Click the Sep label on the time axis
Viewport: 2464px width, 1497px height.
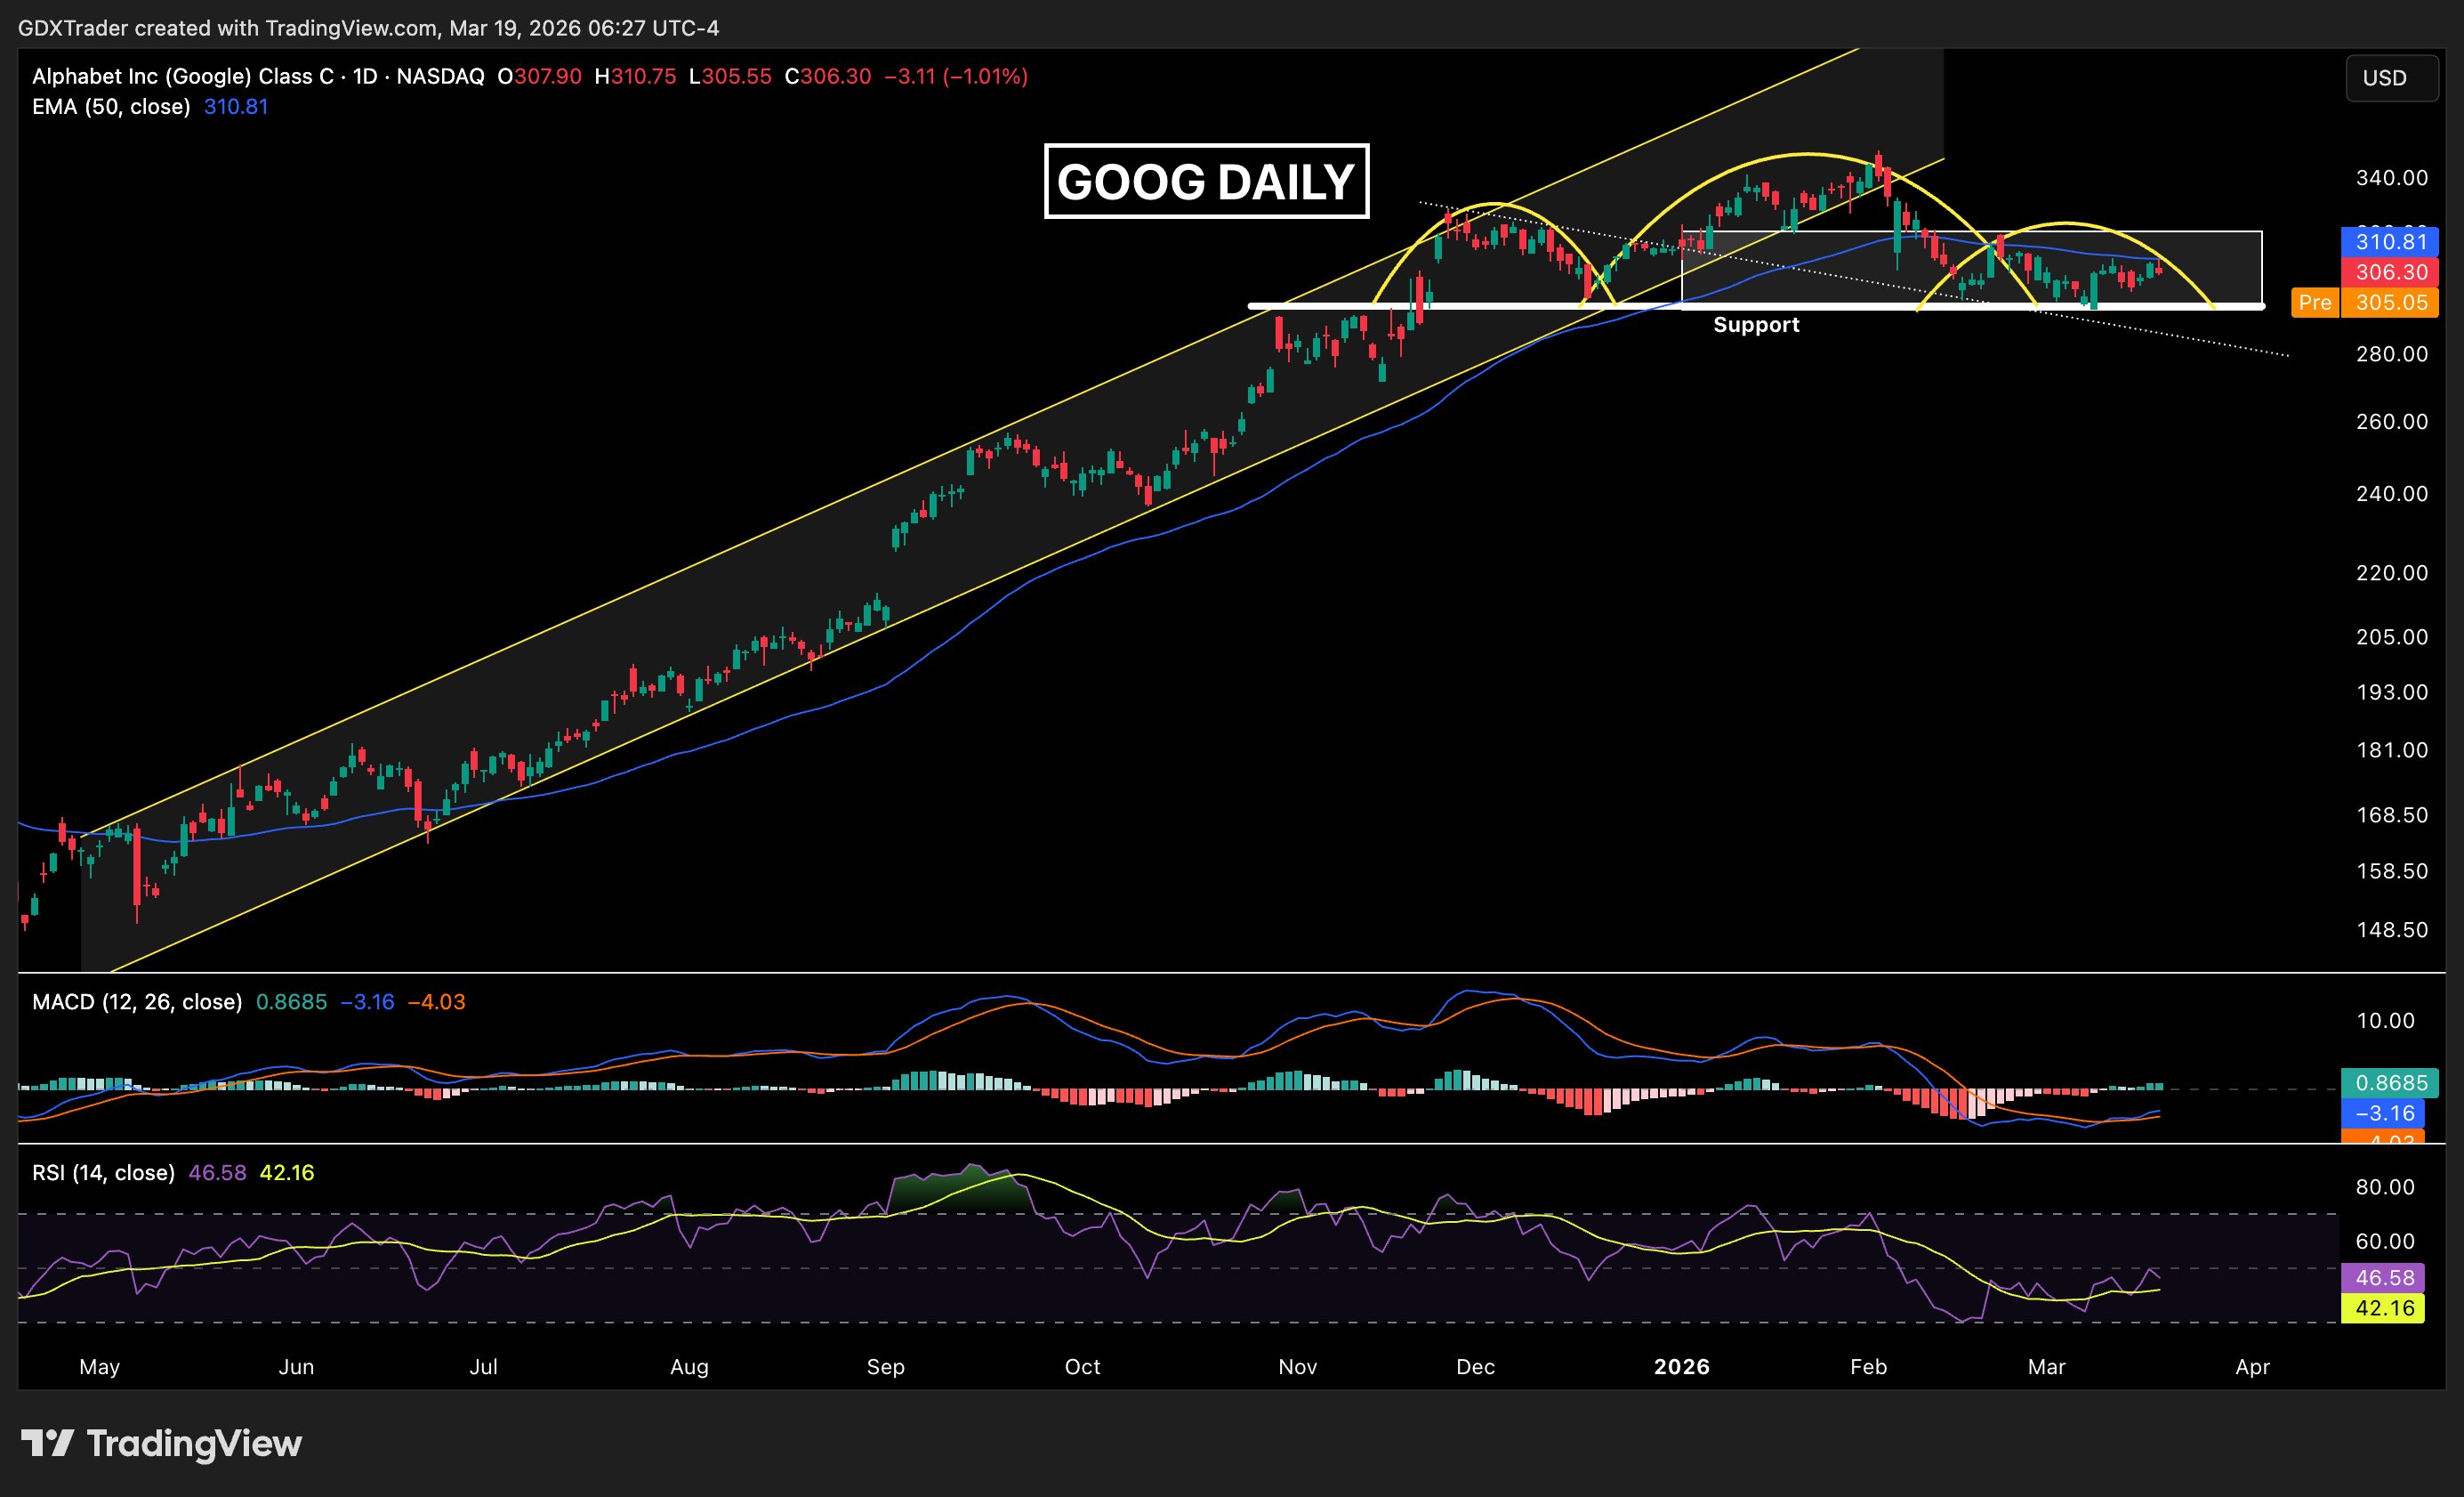click(x=885, y=1367)
